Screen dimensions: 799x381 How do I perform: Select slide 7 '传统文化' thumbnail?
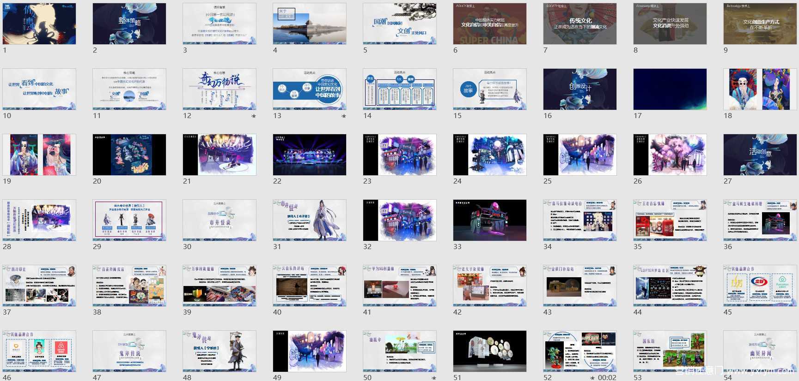[580, 24]
